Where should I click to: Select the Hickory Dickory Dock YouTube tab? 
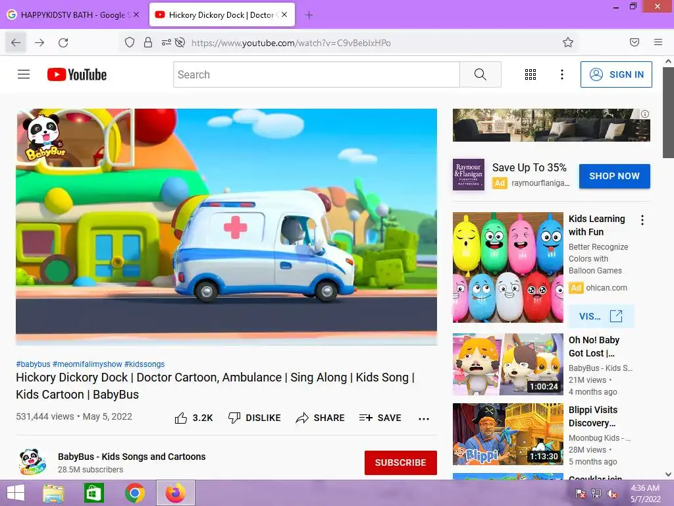[x=222, y=14]
